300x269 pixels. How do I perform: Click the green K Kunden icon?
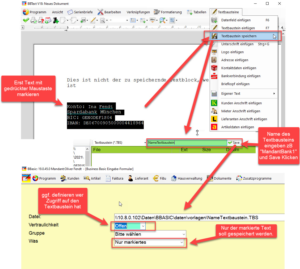pyautogui.click(x=214, y=103)
